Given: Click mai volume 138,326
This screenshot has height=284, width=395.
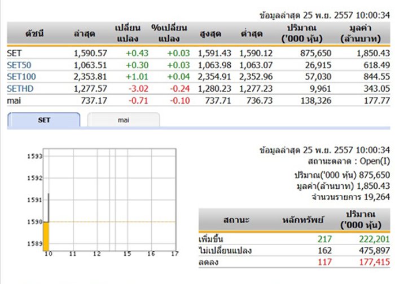Looking at the screenshot, I should click(x=316, y=101).
